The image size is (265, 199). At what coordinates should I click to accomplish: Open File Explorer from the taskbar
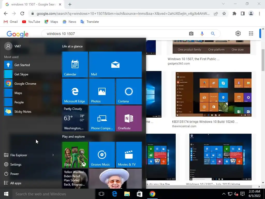tap(127, 194)
